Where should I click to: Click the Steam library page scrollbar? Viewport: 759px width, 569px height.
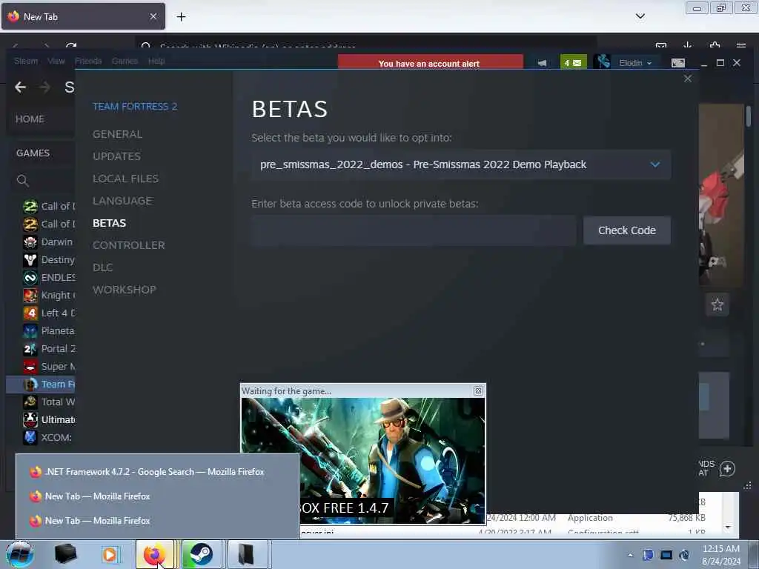[x=749, y=116]
